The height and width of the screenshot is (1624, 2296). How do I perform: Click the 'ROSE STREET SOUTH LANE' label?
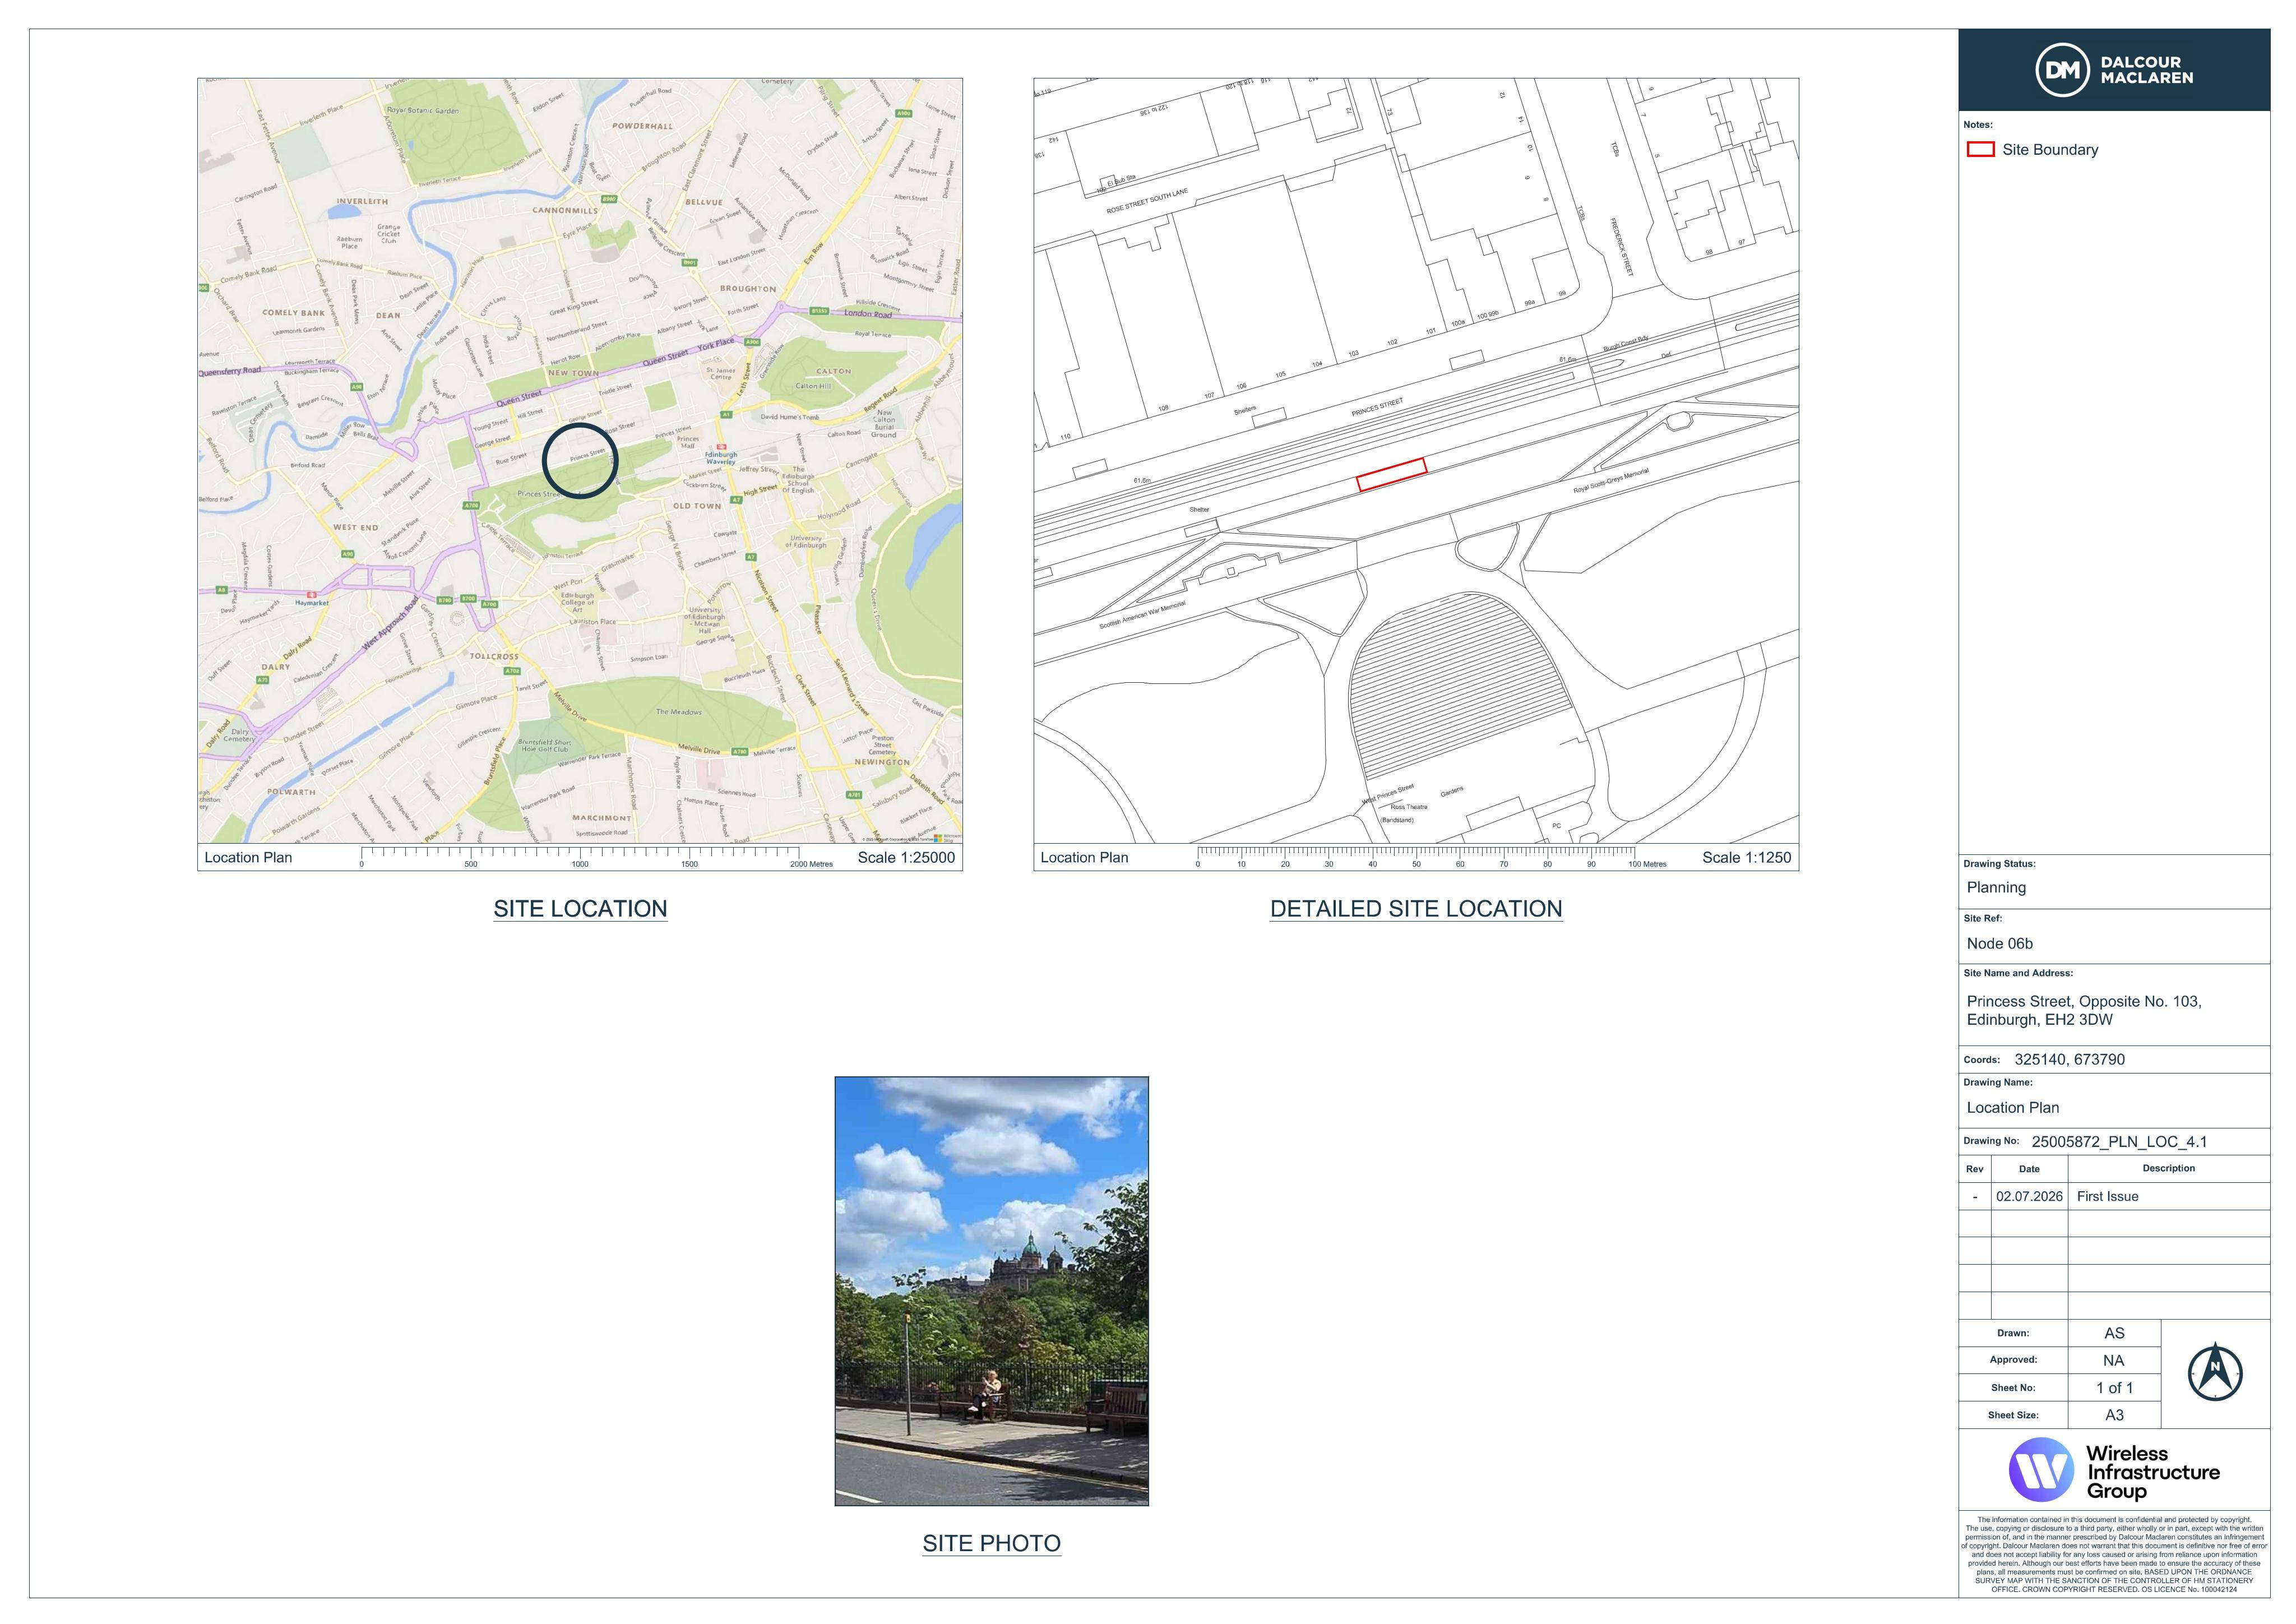[x=1147, y=201]
